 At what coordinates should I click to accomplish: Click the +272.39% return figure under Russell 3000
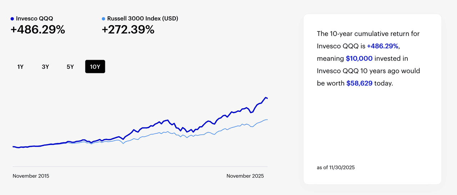[128, 30]
